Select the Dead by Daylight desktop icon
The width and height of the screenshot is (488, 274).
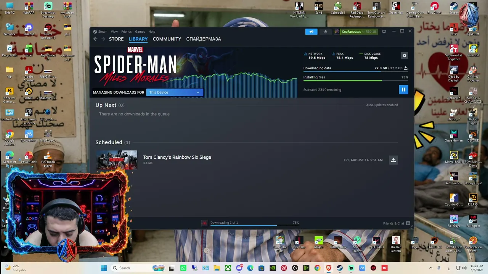click(x=454, y=74)
